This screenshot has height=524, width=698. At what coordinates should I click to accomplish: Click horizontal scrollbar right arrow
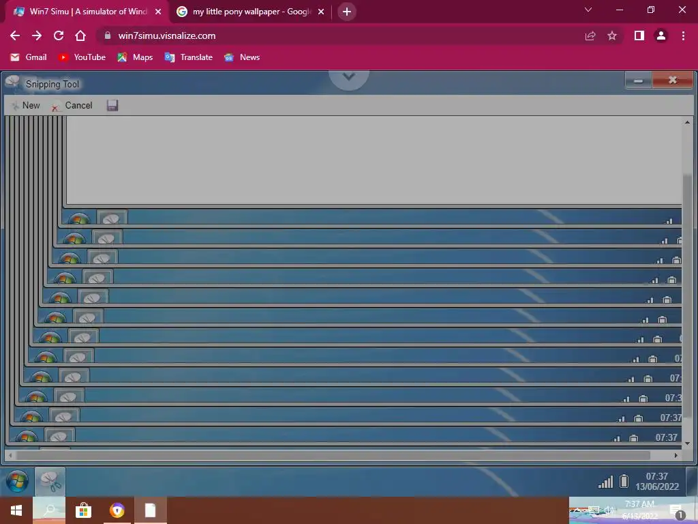[676, 455]
